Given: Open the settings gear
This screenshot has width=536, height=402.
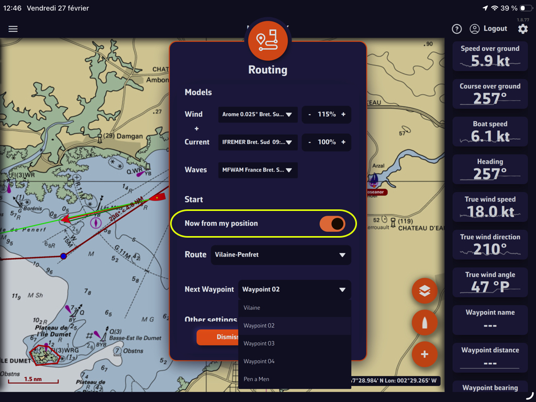Looking at the screenshot, I should [x=523, y=29].
